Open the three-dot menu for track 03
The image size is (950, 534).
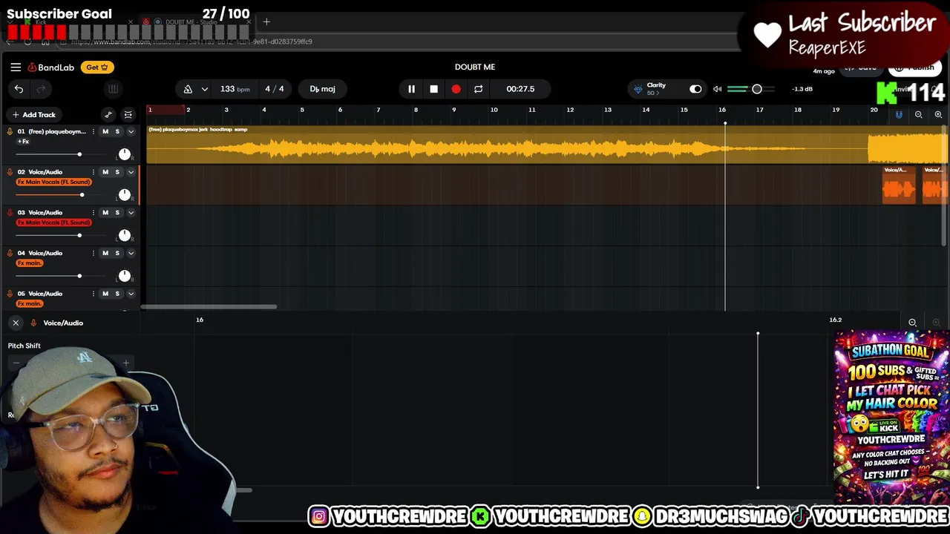point(93,213)
